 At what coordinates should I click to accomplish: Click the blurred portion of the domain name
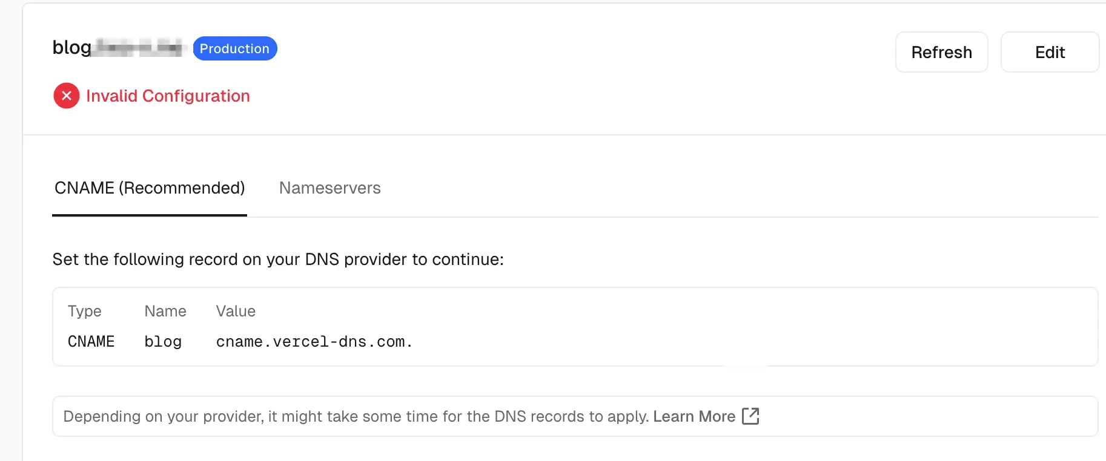(x=139, y=47)
